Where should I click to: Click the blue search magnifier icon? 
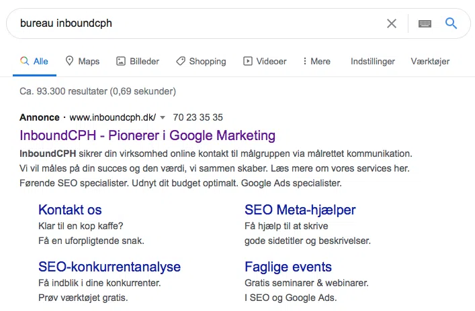[x=451, y=23]
